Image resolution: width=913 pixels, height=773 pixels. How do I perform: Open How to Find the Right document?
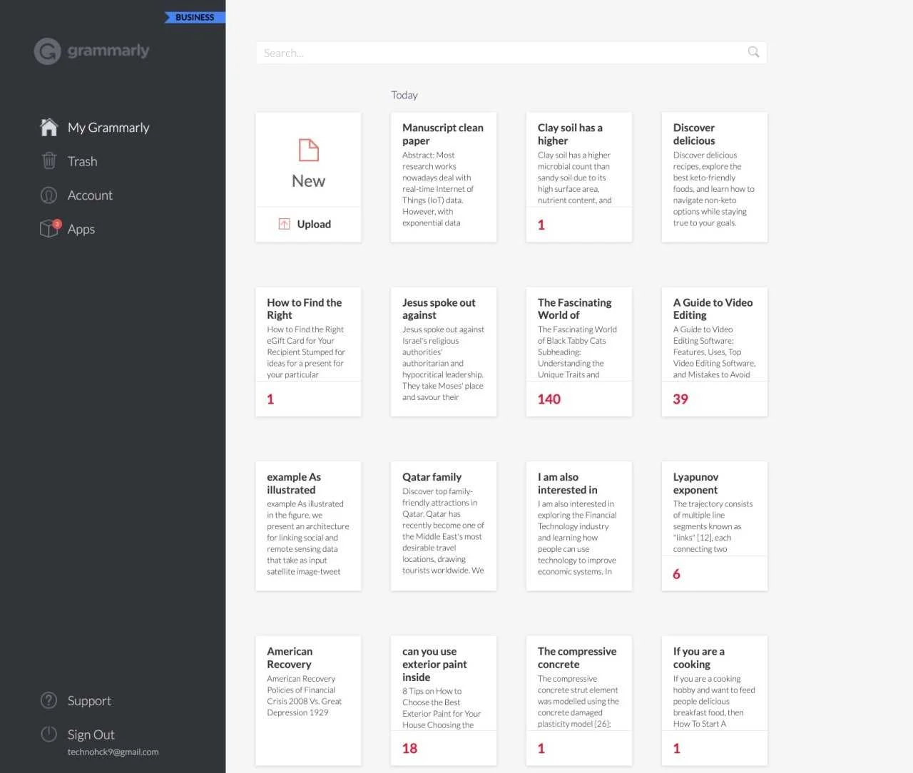308,352
